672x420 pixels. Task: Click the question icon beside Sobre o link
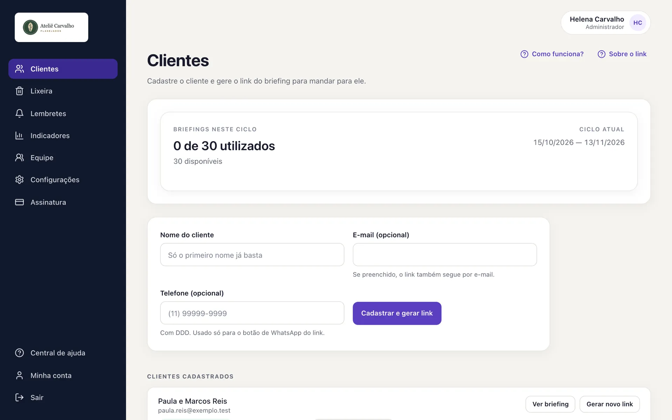[601, 54]
